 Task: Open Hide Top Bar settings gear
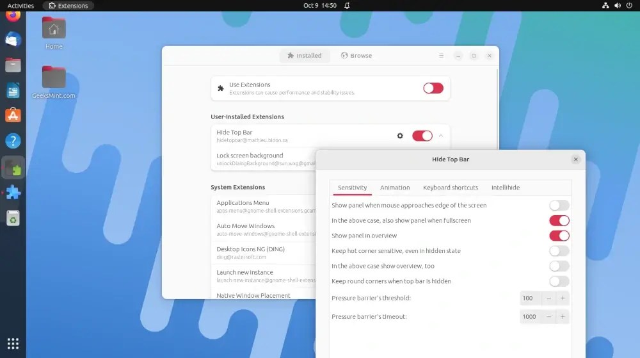(400, 136)
